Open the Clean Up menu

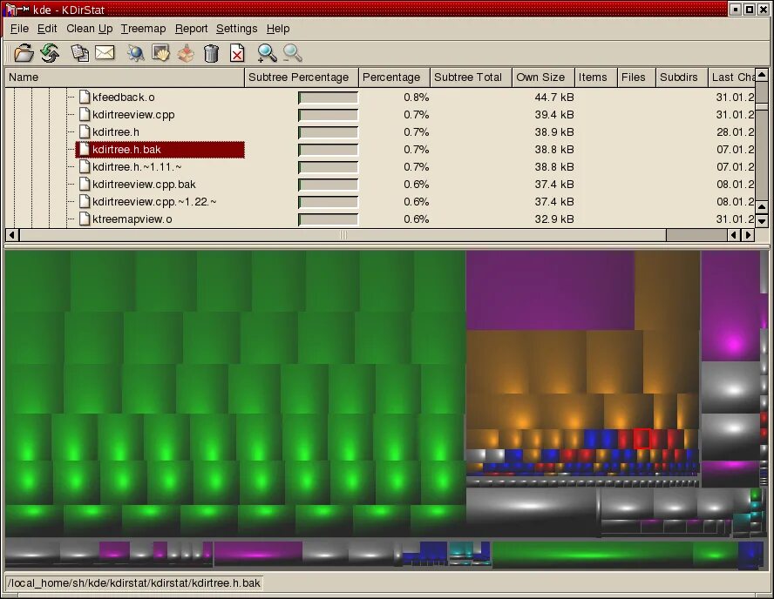90,29
